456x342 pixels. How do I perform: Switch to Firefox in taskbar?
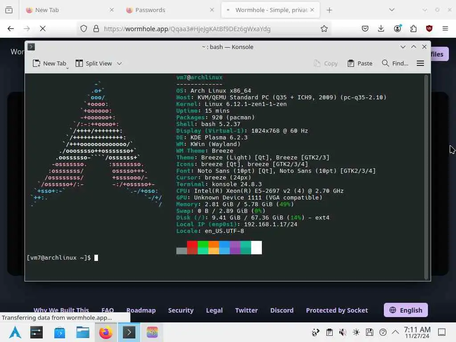pyautogui.click(x=106, y=332)
